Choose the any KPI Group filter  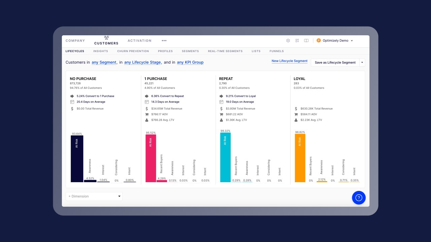190,63
